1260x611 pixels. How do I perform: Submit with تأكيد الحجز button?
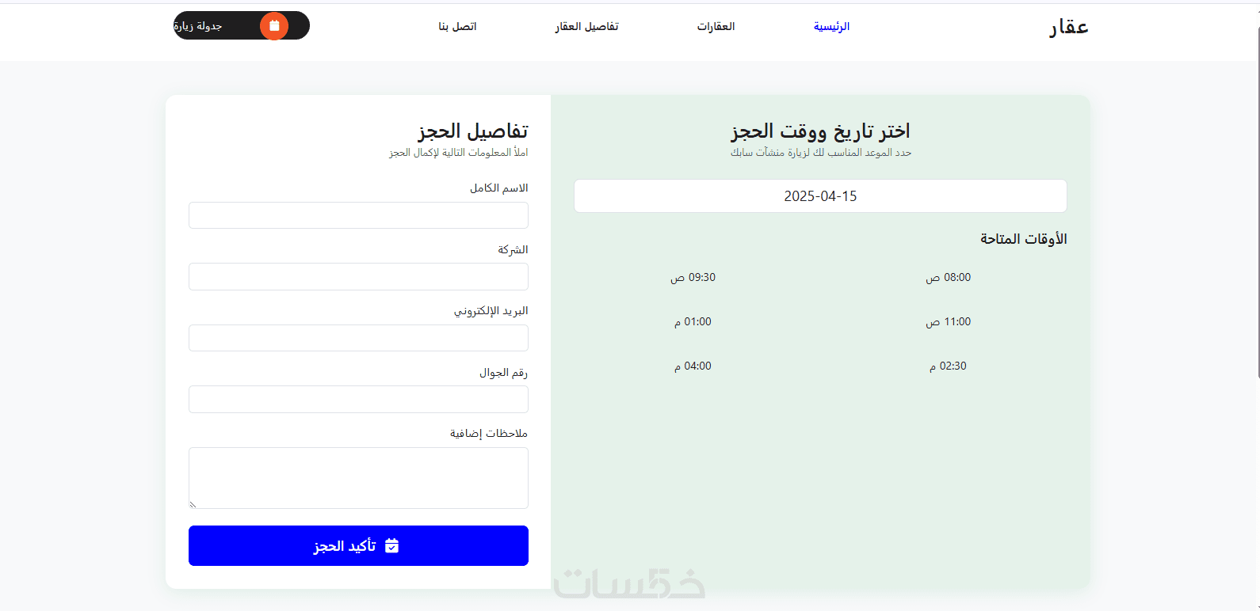[358, 545]
